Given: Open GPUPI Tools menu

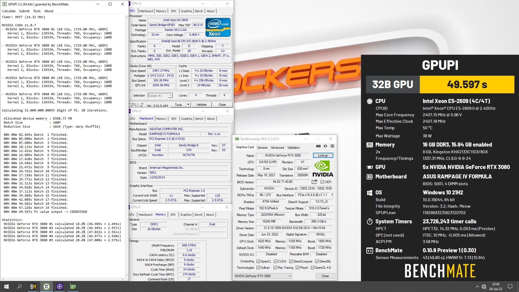Looking at the screenshot, I should [x=37, y=11].
